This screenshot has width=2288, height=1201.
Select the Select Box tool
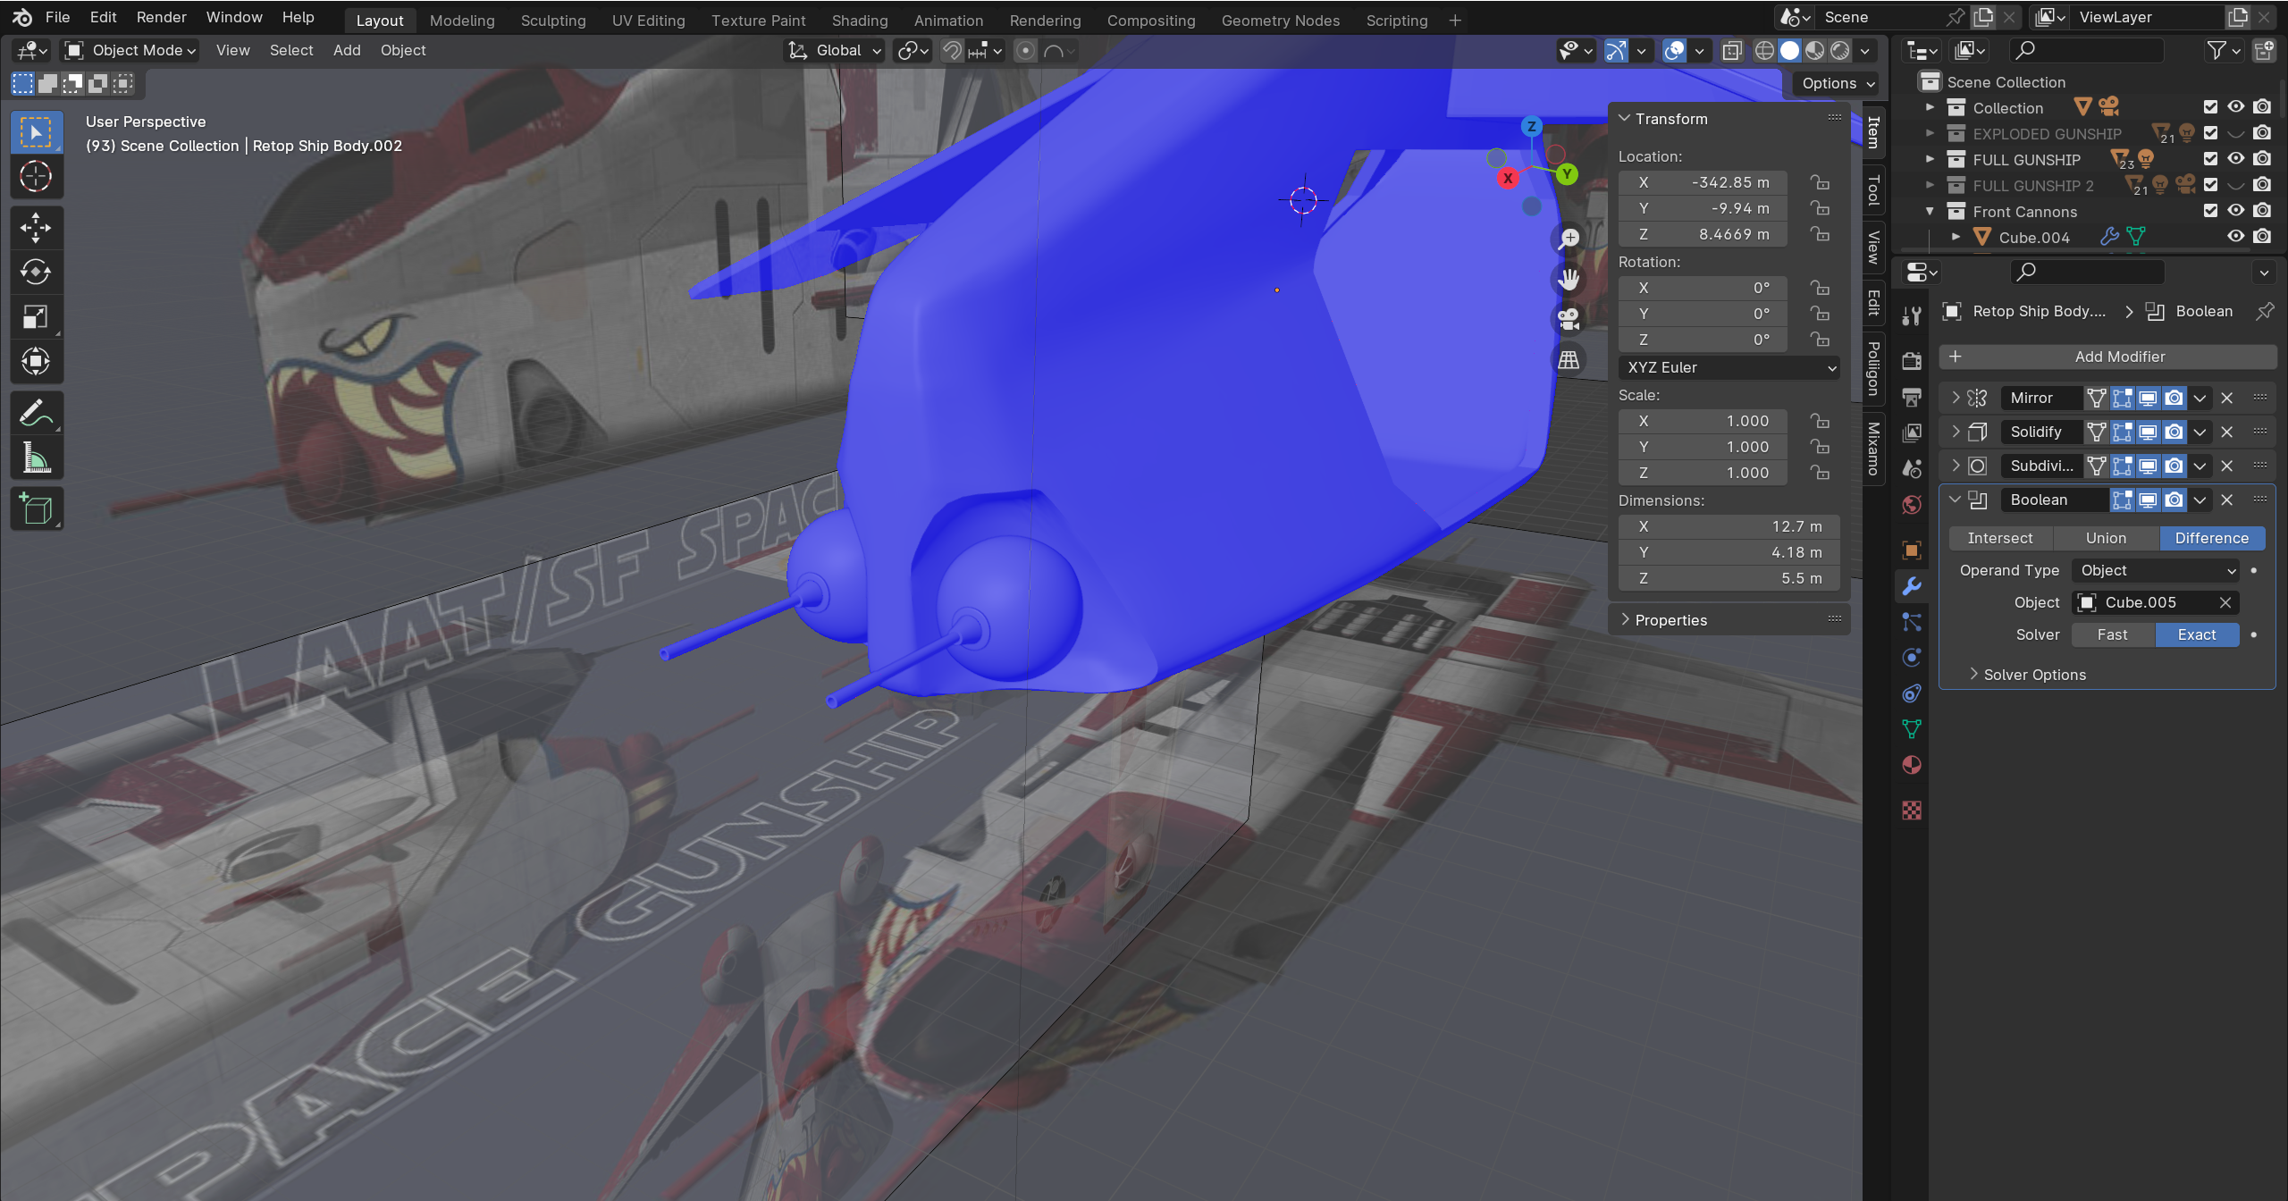(37, 133)
